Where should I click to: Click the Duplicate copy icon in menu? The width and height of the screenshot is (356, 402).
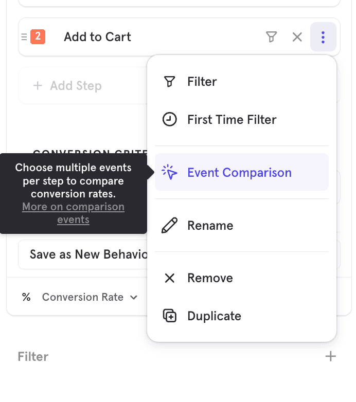(169, 316)
